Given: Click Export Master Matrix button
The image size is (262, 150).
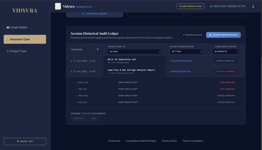Looking at the screenshot, I should [x=223, y=35].
